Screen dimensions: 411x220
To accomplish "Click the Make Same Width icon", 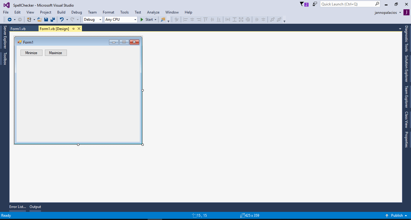I will tap(228, 20).
